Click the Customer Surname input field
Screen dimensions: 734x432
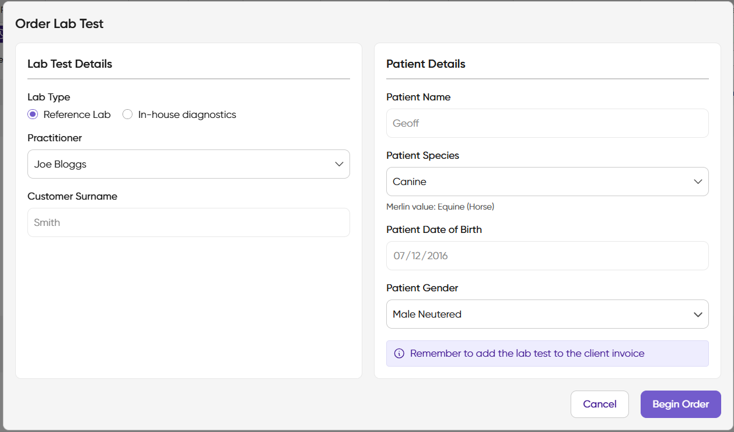188,222
